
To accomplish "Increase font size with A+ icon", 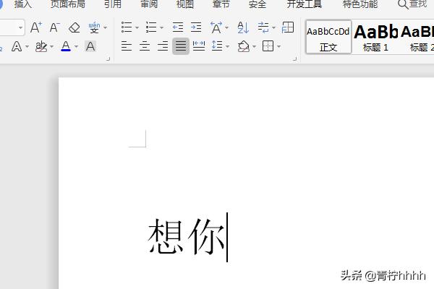I will click(36, 27).
